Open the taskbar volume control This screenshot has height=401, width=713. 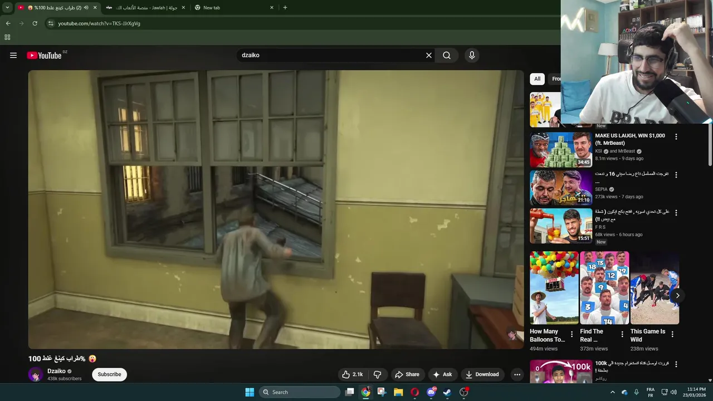pyautogui.click(x=673, y=392)
